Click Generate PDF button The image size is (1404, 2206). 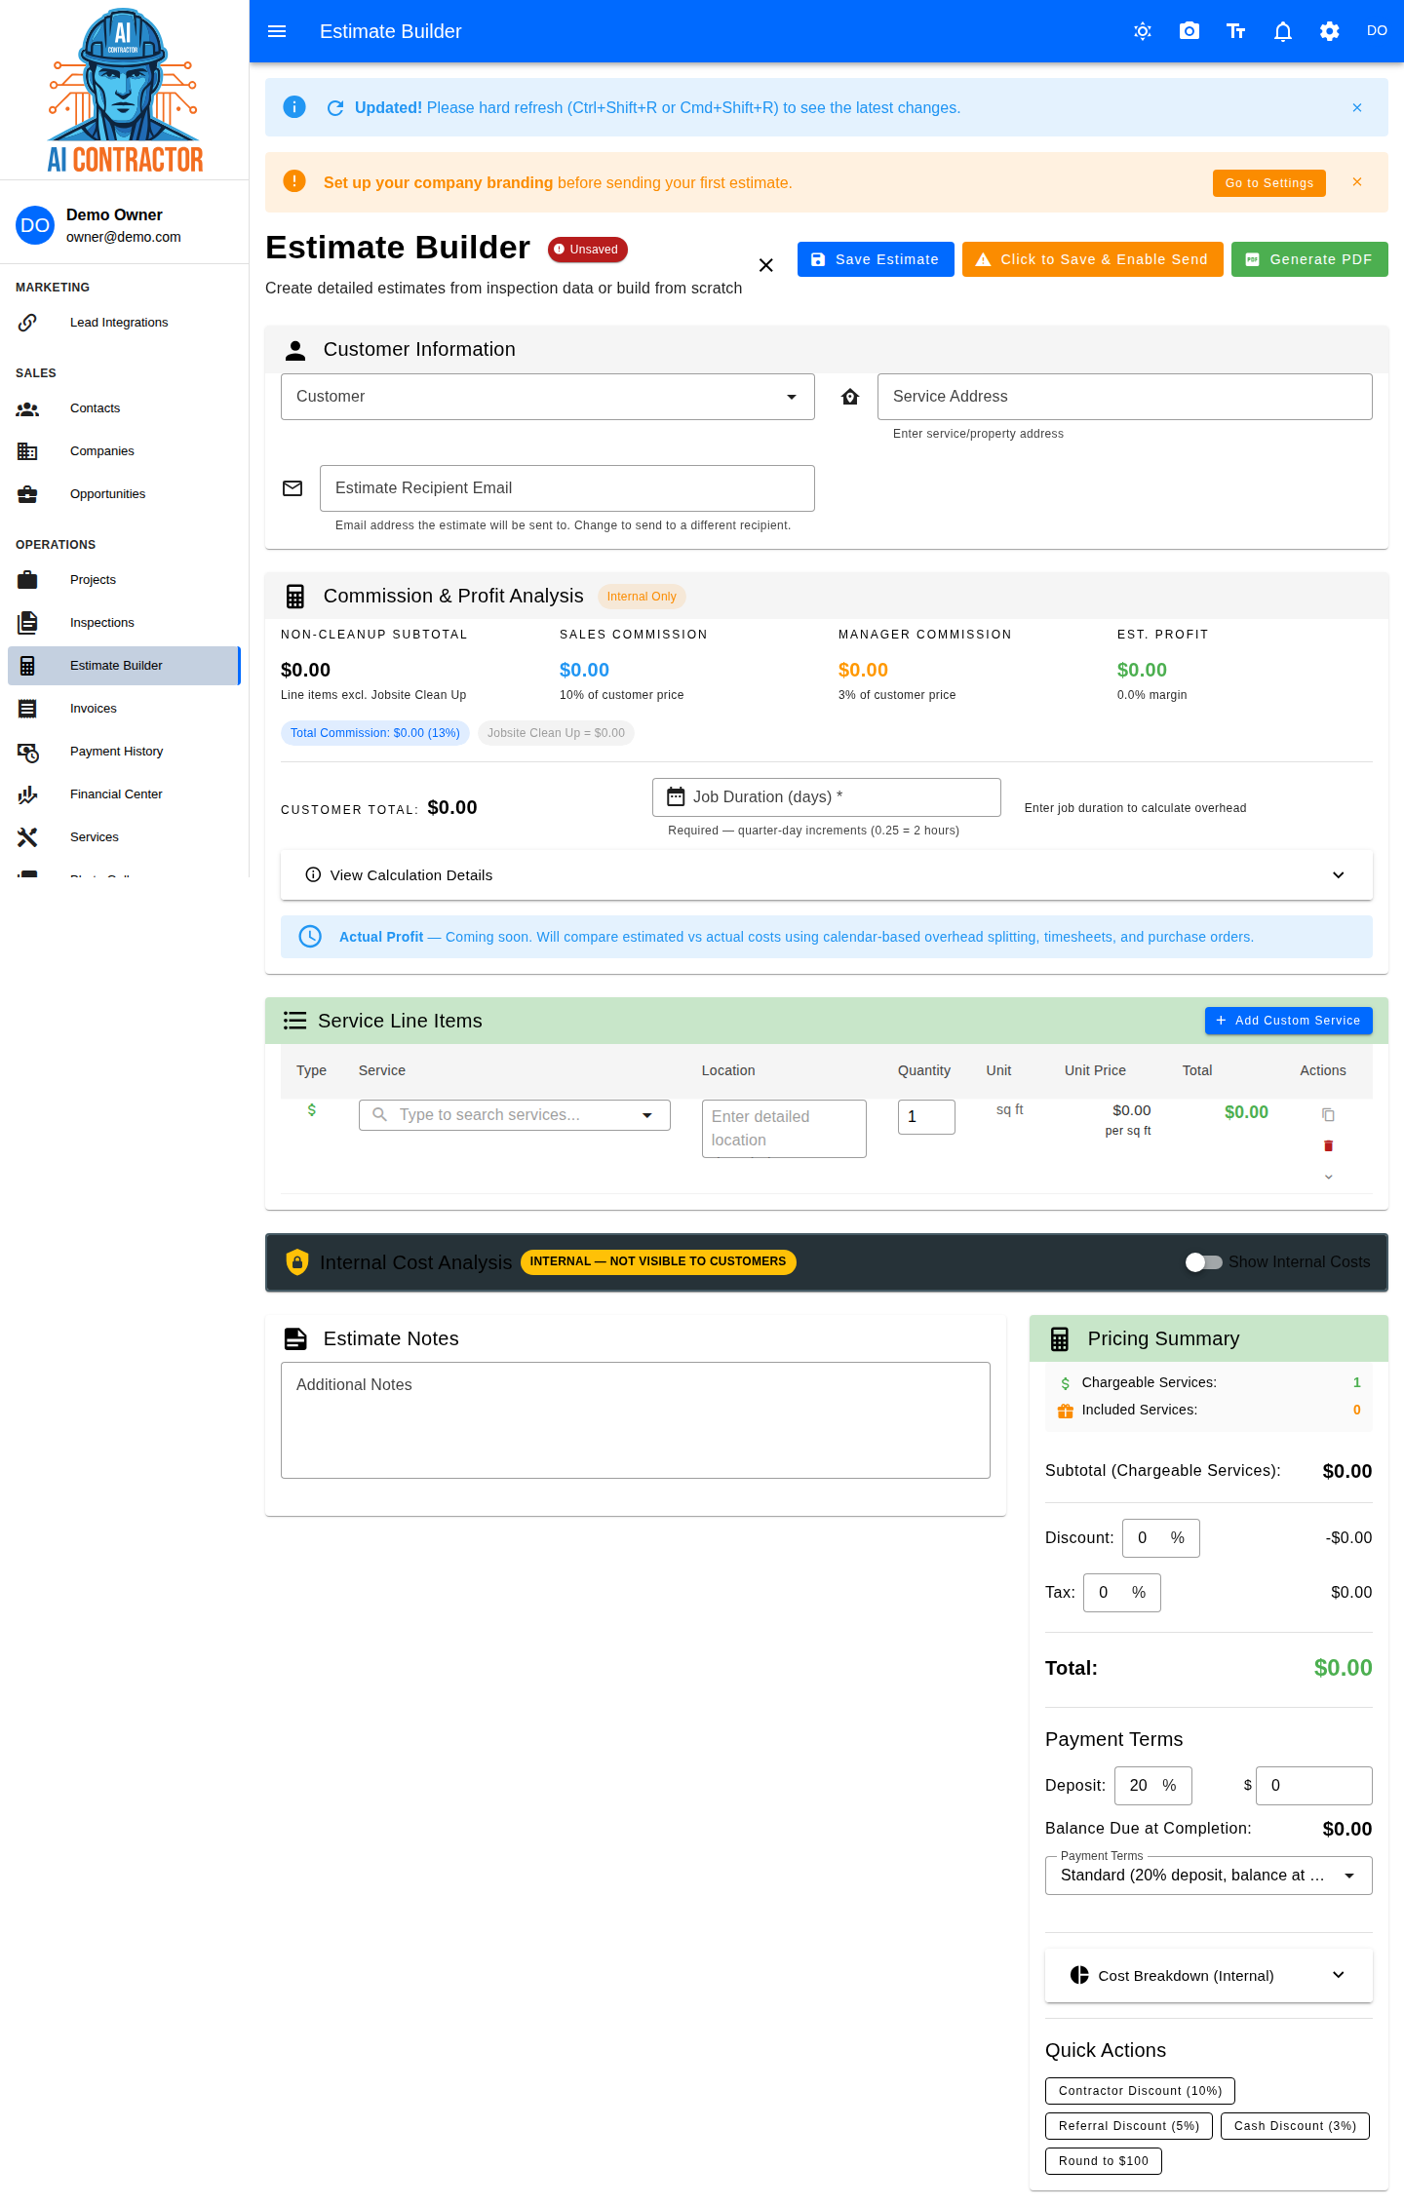(x=1309, y=259)
